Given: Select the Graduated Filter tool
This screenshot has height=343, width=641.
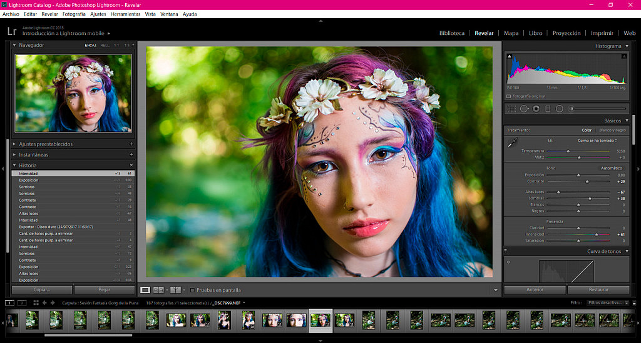Looking at the screenshot, I should [x=548, y=109].
